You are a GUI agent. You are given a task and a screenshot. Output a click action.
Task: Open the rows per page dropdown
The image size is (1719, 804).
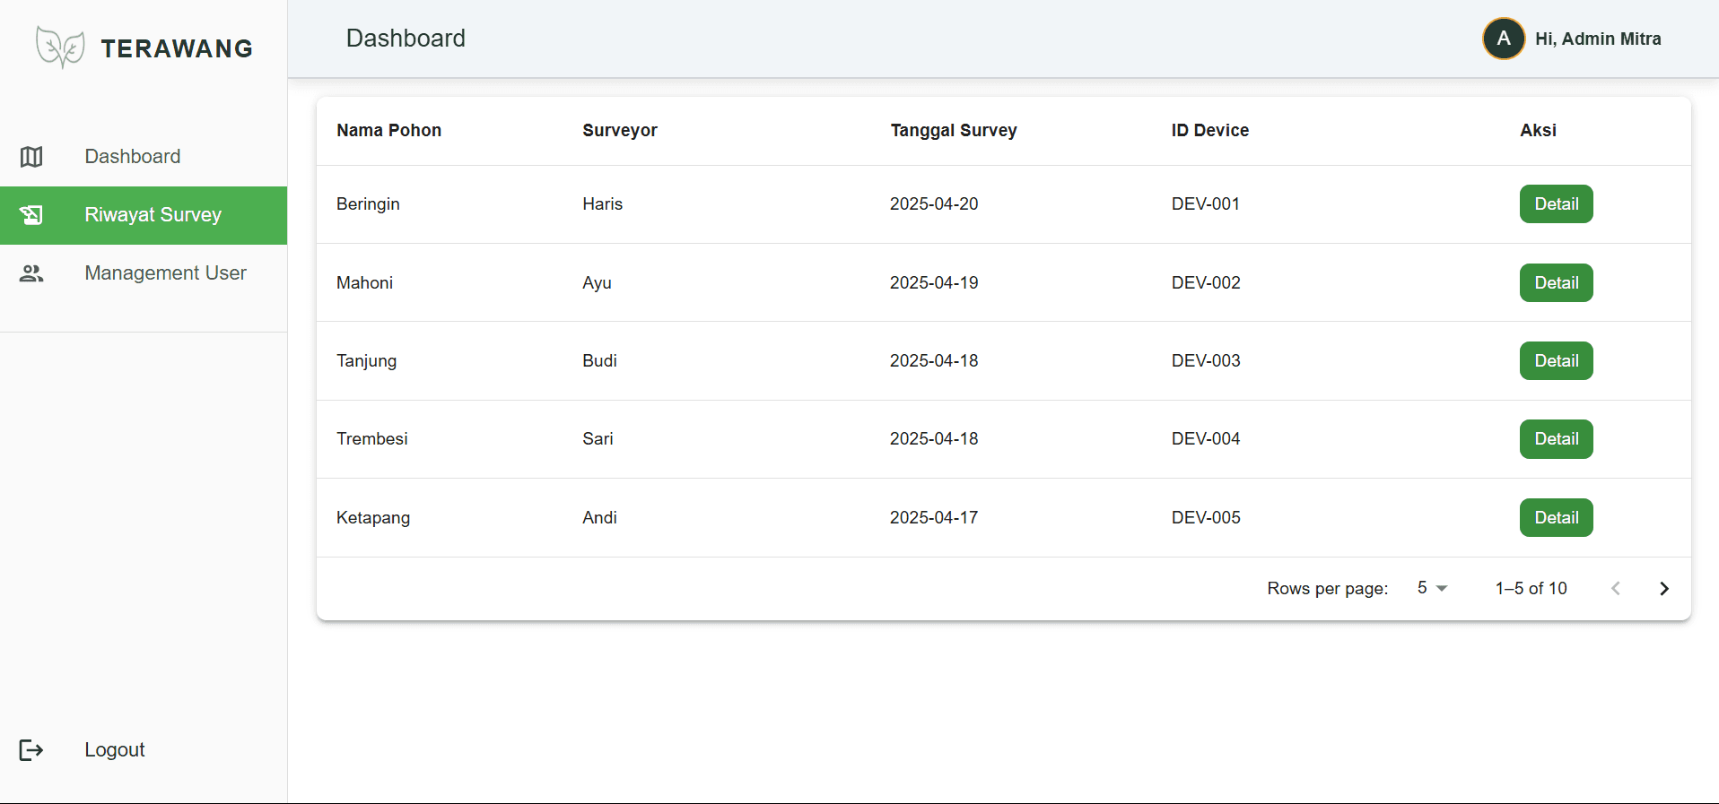(1432, 588)
